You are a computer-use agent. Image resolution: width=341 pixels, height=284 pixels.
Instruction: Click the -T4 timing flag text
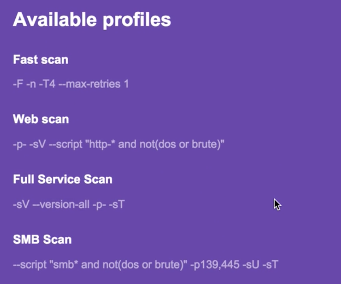tap(47, 84)
